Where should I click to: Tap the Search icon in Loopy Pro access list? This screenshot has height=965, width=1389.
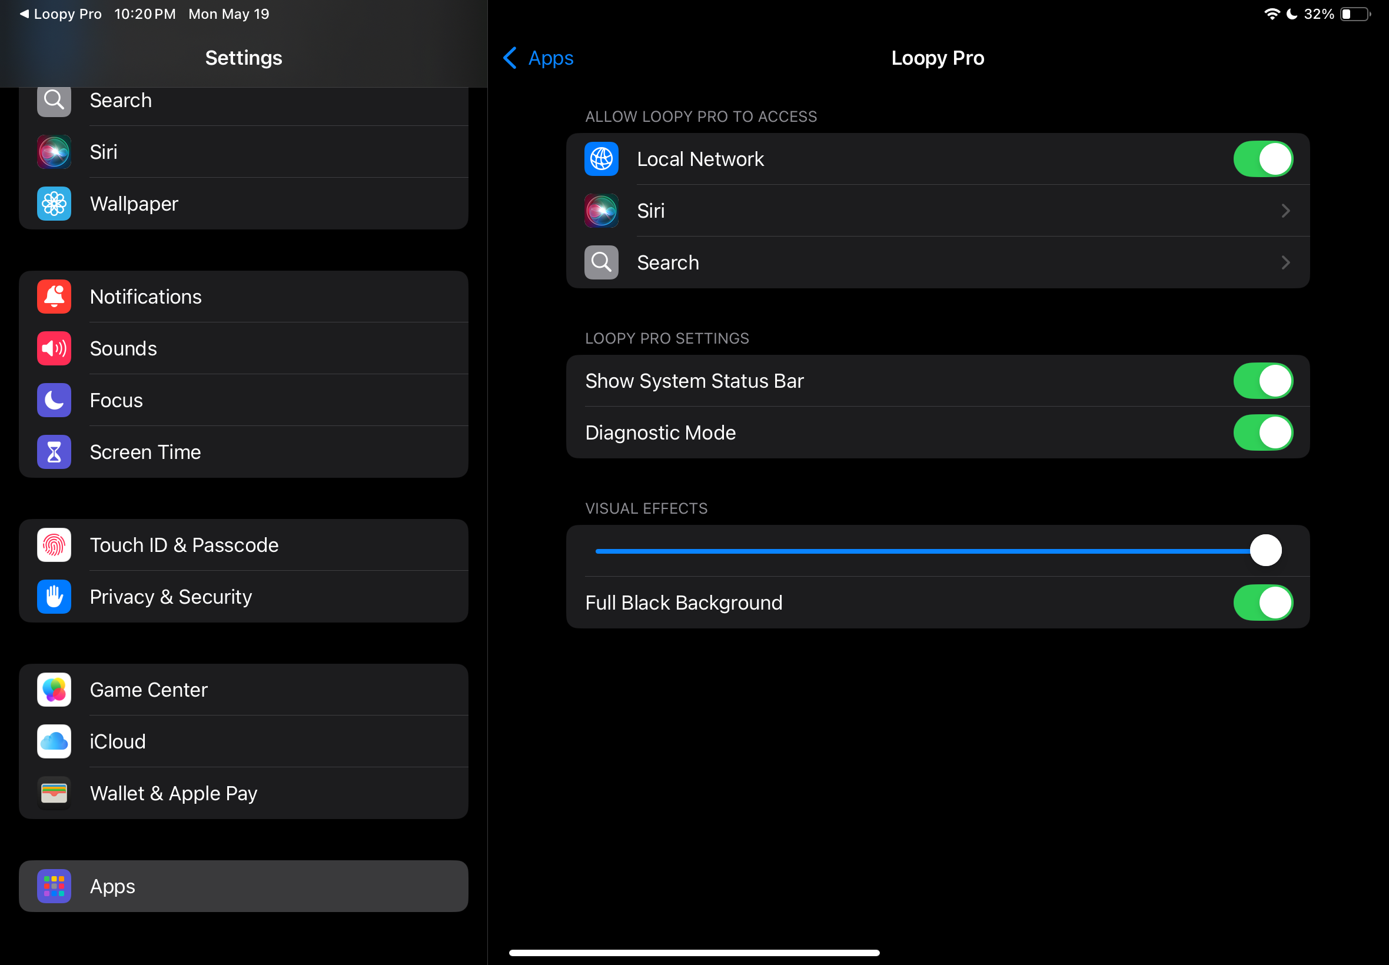click(601, 263)
